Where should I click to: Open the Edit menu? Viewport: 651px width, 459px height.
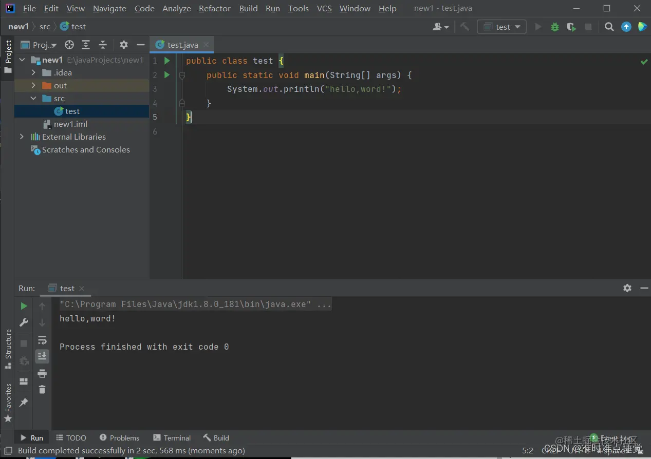51,8
